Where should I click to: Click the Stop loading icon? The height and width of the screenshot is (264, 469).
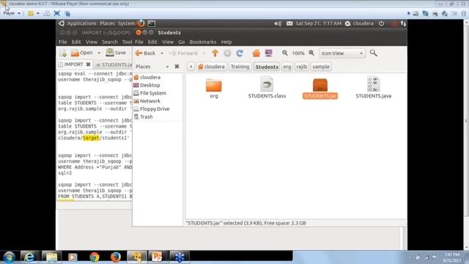227,54
